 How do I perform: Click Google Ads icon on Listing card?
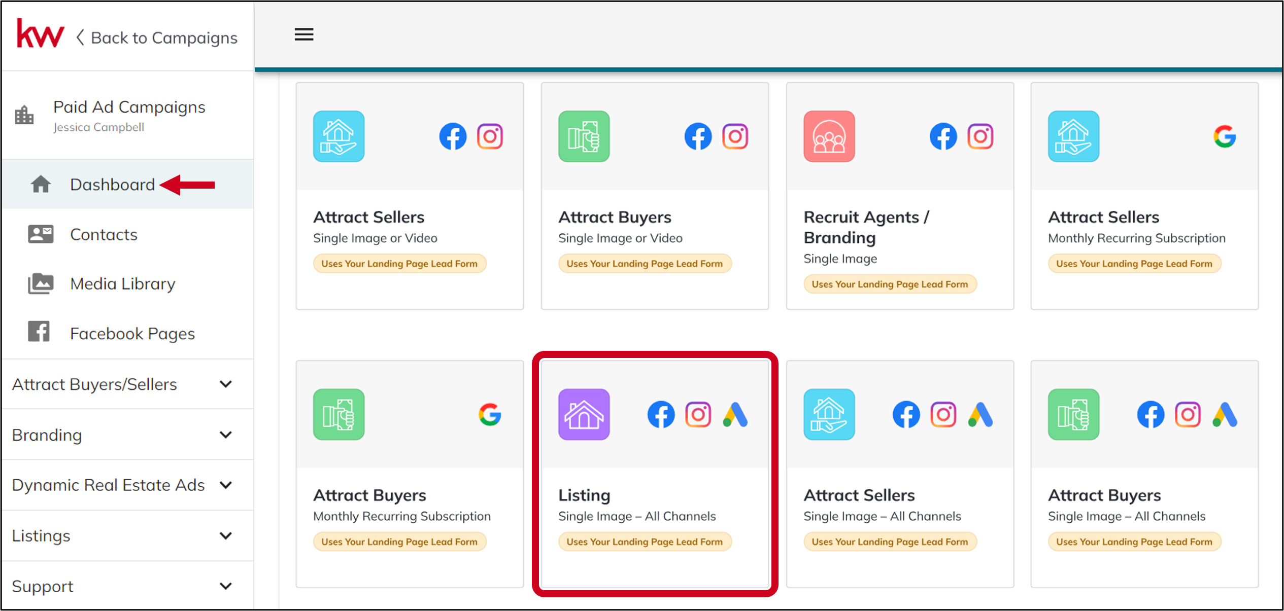735,414
